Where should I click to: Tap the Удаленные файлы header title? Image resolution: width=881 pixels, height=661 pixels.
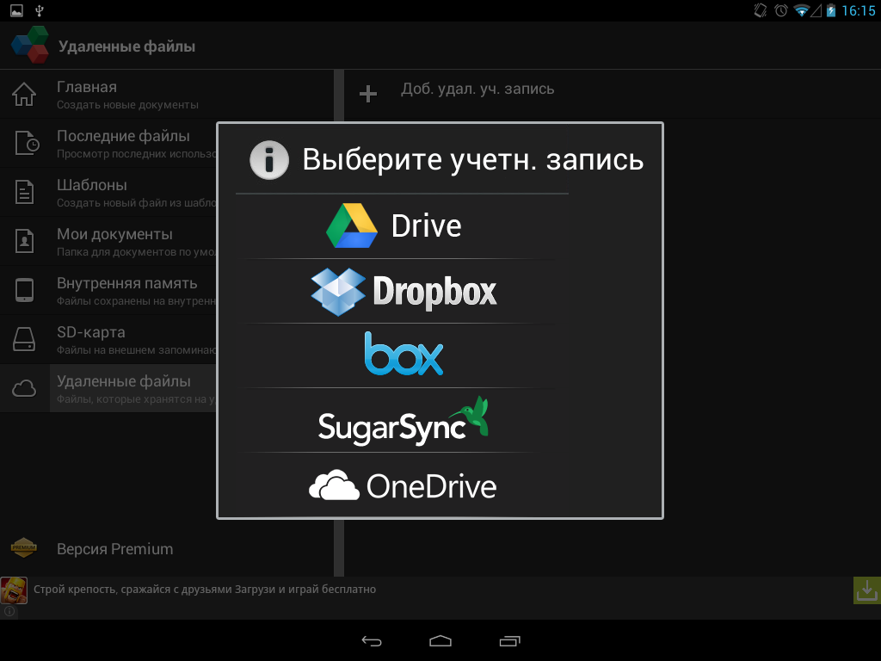click(127, 46)
